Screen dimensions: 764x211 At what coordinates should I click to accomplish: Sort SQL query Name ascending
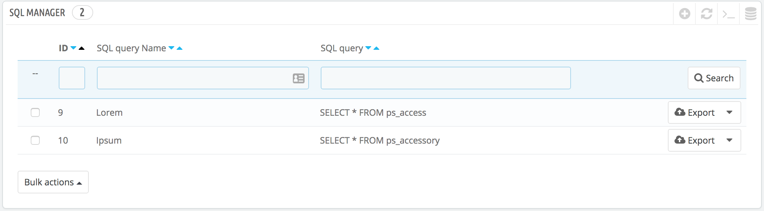pos(179,48)
